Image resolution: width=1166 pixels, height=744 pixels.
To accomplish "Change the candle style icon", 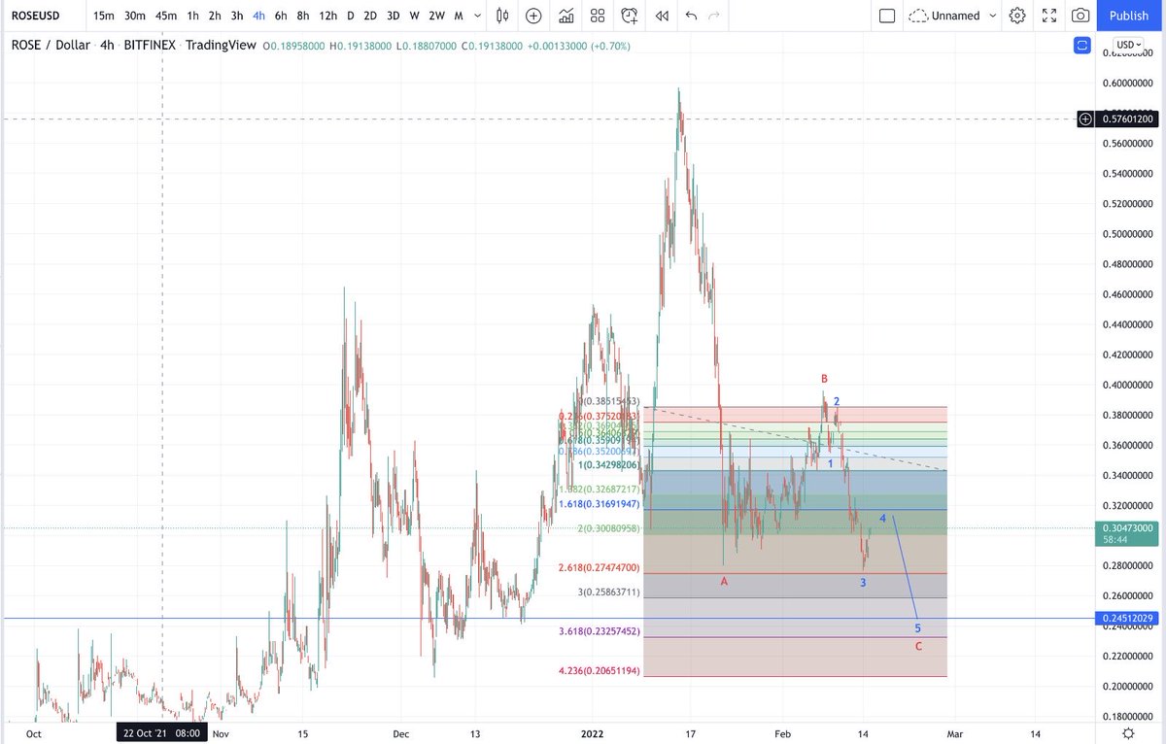I will [x=501, y=16].
